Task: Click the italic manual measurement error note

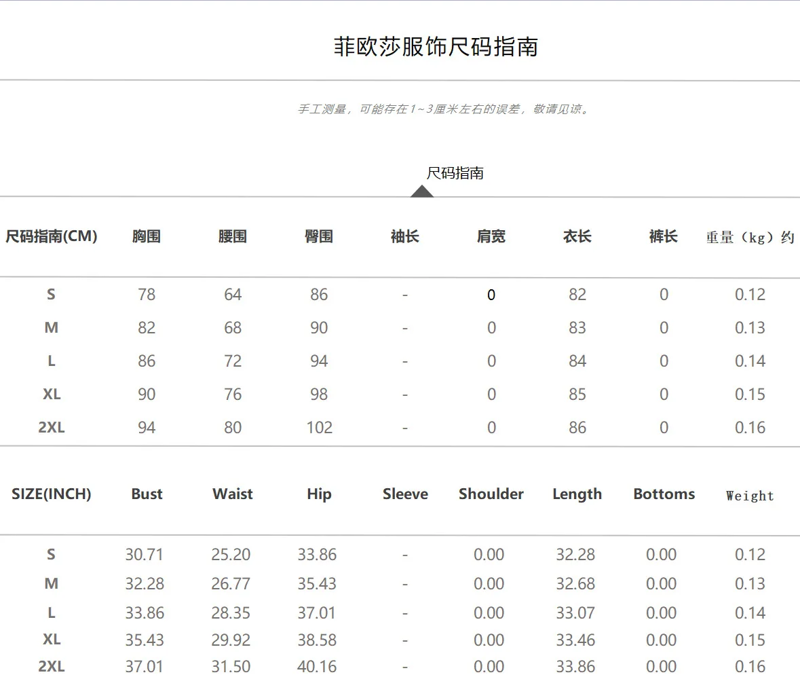Action: tap(444, 109)
